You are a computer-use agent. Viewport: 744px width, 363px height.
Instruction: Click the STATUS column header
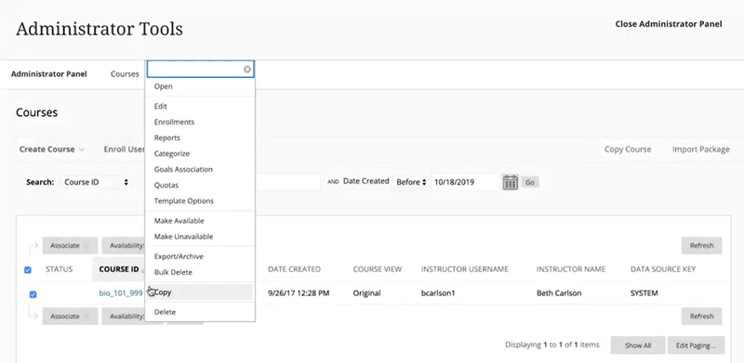[59, 269]
